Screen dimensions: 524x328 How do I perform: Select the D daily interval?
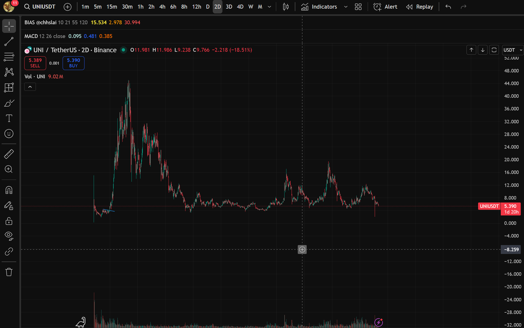[x=208, y=7]
